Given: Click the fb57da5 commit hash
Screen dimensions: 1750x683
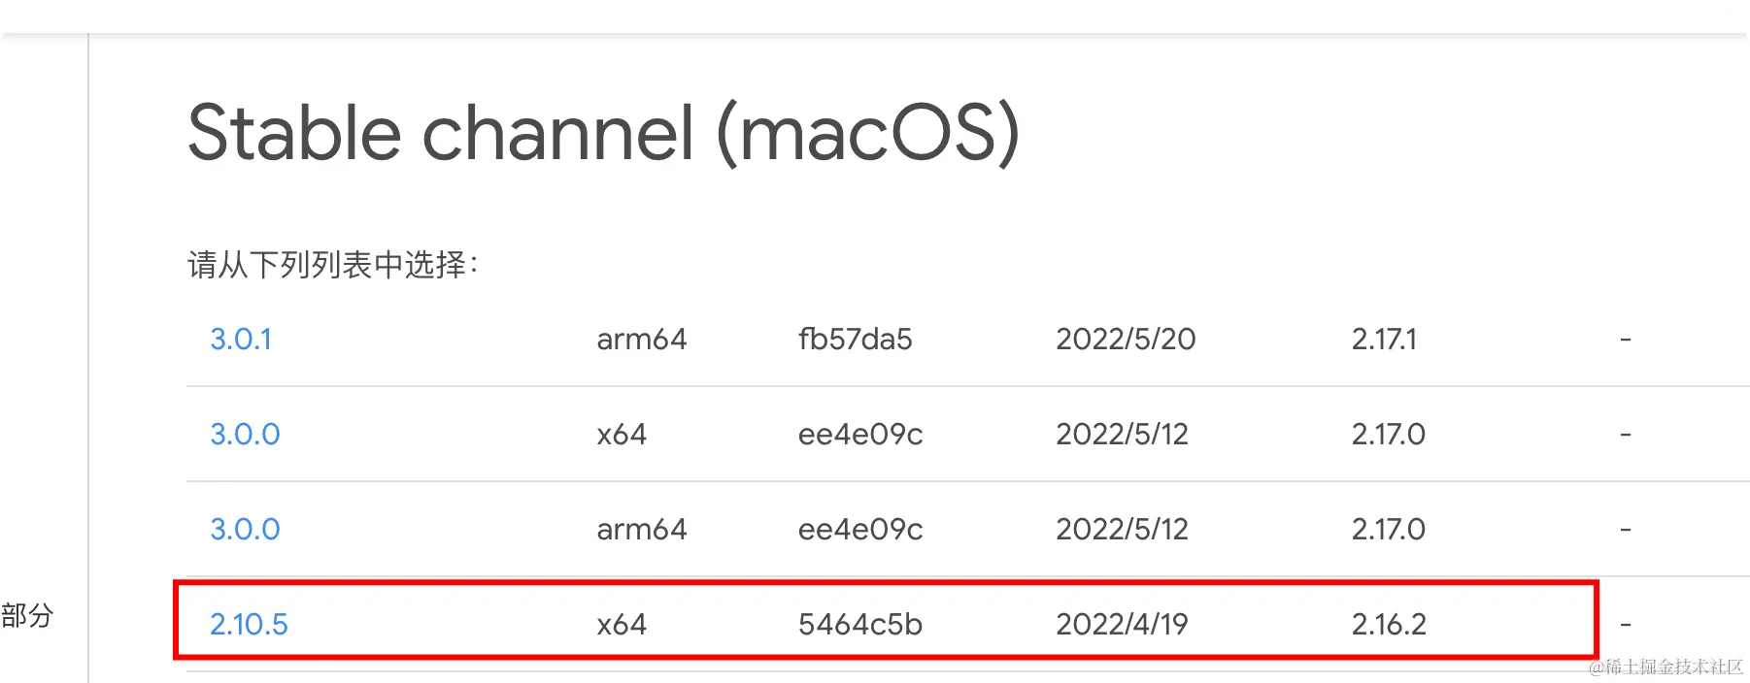Looking at the screenshot, I should pyautogui.click(x=855, y=340).
